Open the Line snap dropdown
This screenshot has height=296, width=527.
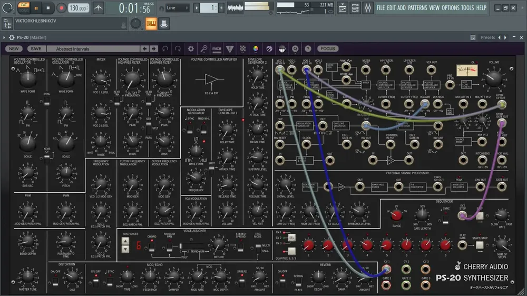click(x=177, y=8)
